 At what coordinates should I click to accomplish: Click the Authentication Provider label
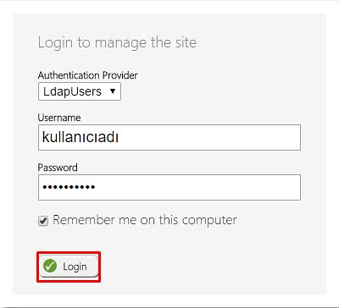pos(88,75)
